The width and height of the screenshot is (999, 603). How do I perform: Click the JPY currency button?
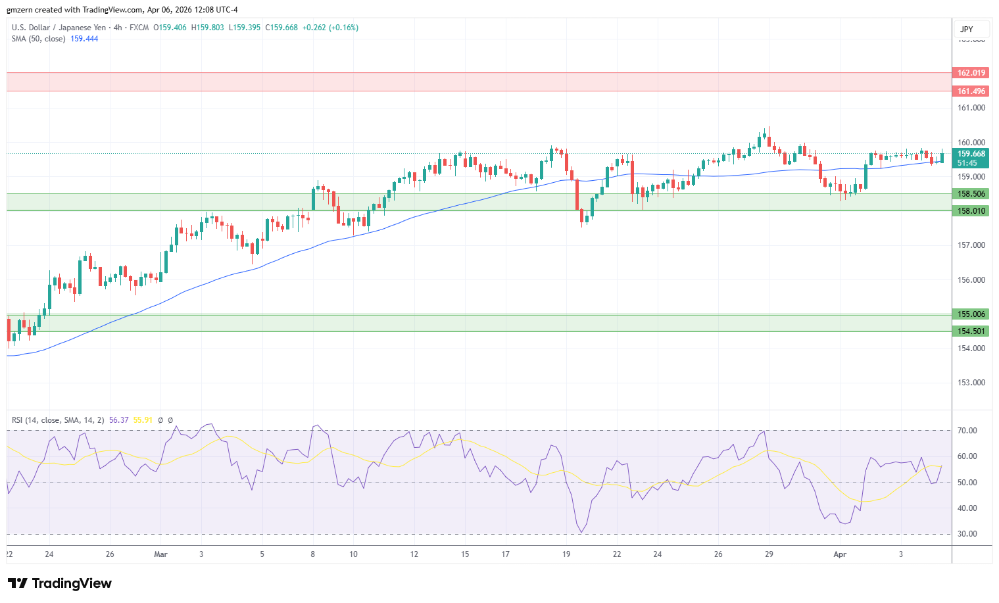[x=971, y=30]
